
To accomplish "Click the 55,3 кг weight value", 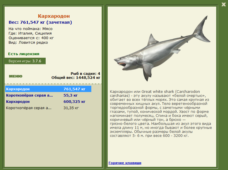I will click(x=71, y=95).
